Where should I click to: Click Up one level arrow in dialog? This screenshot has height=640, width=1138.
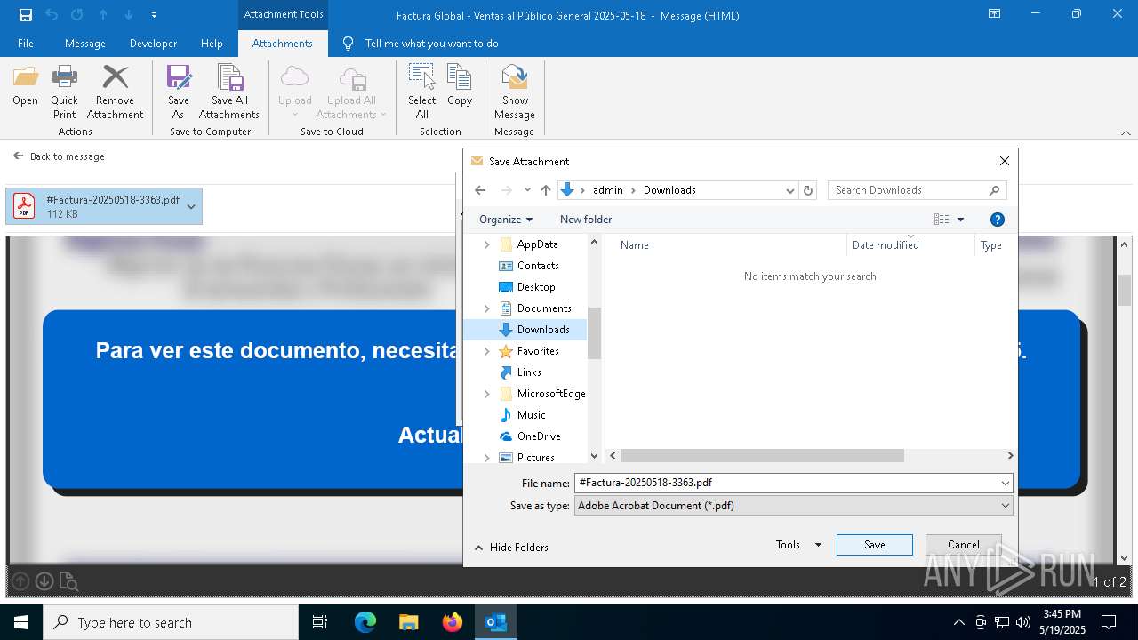pyautogui.click(x=546, y=189)
